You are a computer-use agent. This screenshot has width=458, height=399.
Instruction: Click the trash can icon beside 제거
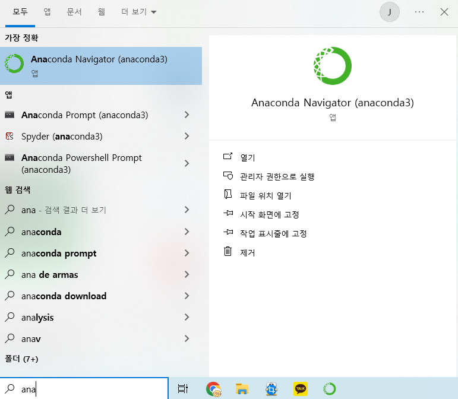tap(228, 251)
